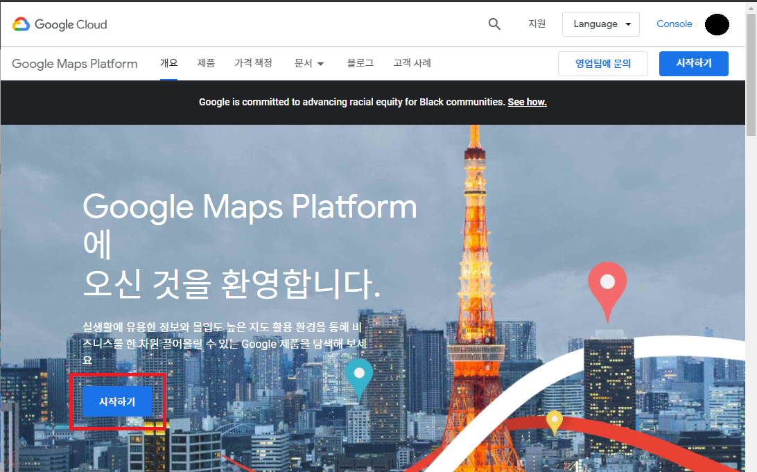Click the 오신 것을 환영합니다. heading text

pos(232,283)
